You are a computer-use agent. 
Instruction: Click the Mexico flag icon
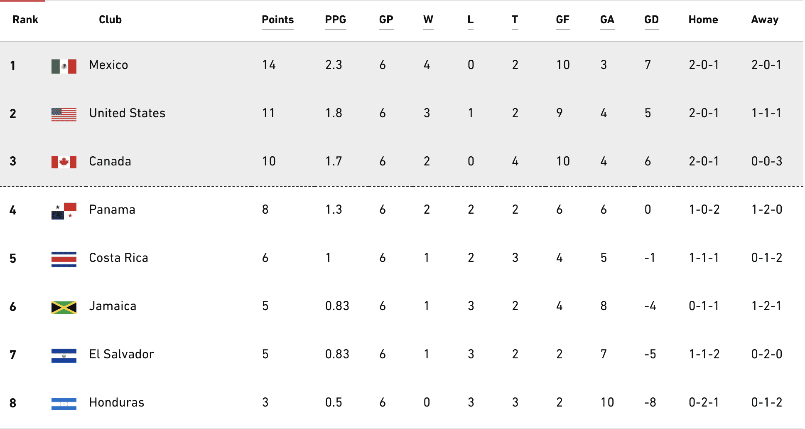point(64,66)
